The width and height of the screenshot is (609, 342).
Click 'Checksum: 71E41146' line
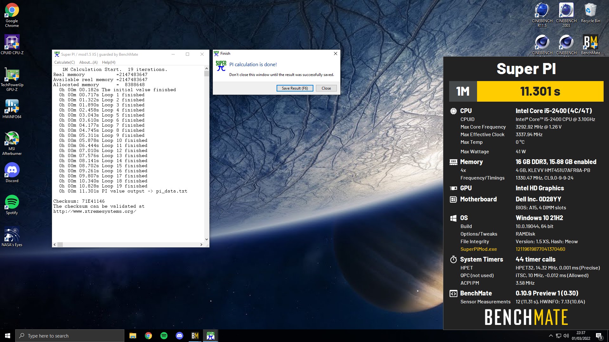point(79,201)
